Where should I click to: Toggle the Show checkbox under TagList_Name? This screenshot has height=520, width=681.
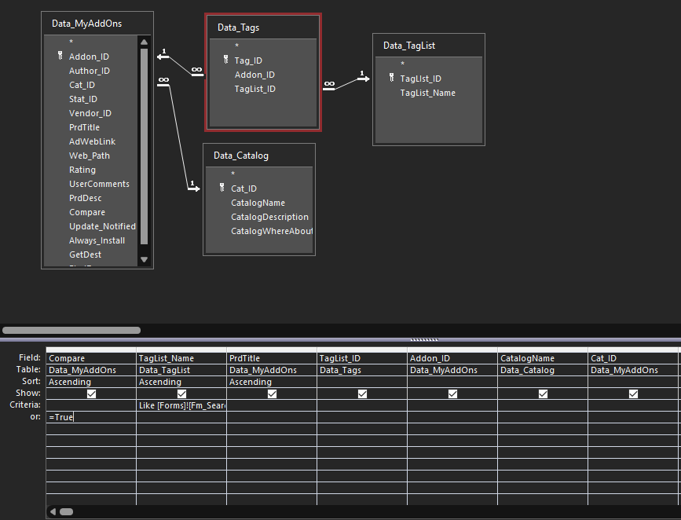(181, 394)
